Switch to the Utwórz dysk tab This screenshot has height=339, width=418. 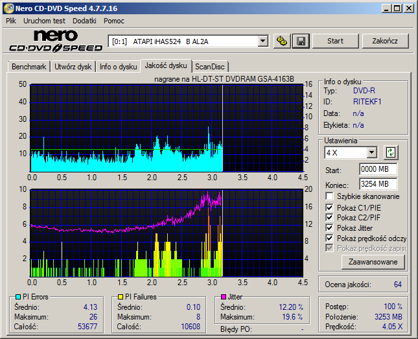point(73,67)
